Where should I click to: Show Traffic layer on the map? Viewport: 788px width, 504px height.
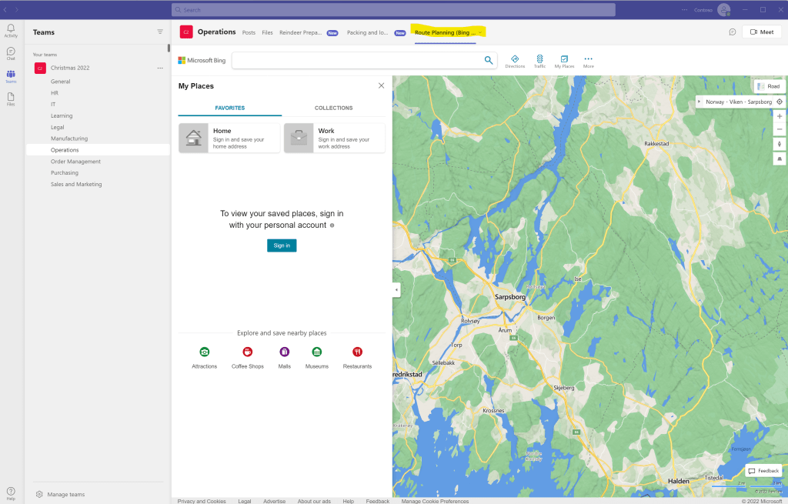(539, 61)
